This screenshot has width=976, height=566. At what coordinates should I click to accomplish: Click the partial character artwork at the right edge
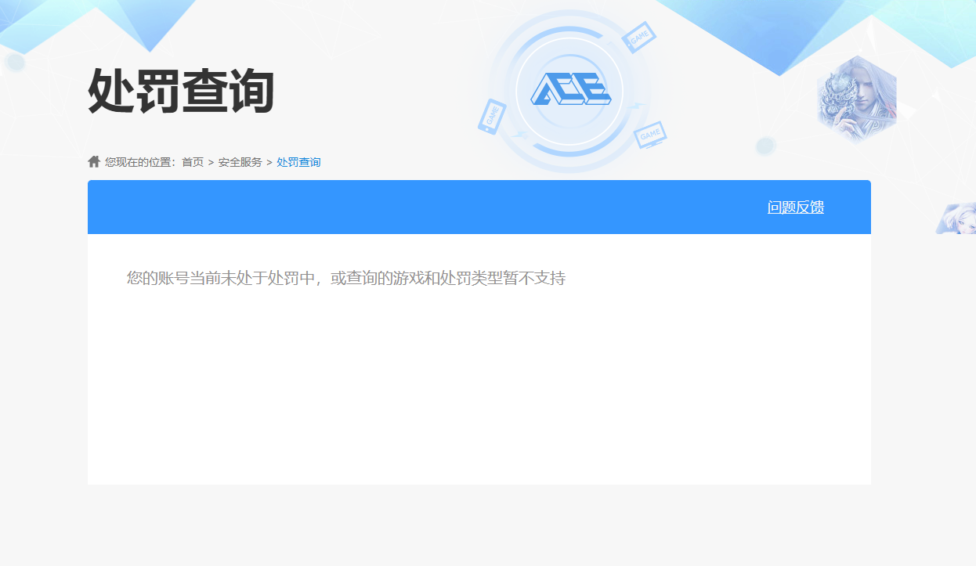pyautogui.click(x=962, y=219)
